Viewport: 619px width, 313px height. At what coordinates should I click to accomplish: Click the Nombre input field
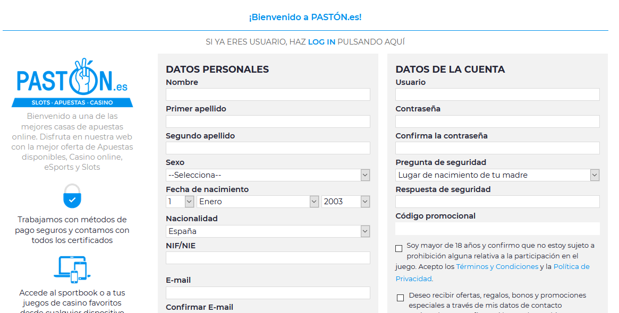pos(268,94)
